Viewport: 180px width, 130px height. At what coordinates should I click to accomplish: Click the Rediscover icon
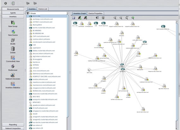click(13, 66)
